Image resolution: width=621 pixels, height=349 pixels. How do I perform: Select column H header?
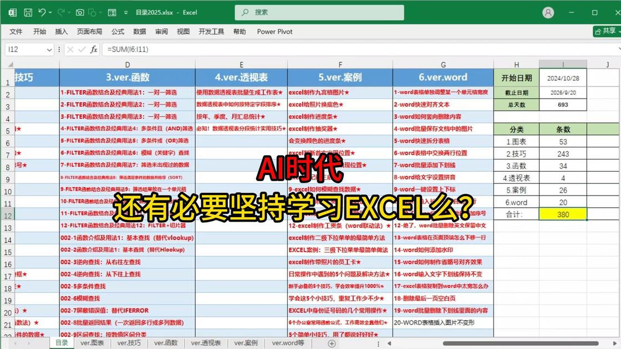tap(516, 64)
